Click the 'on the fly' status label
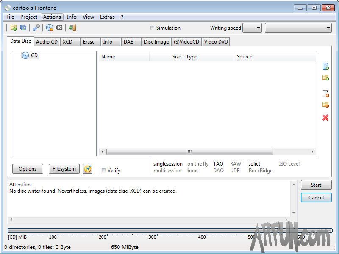The width and height of the screenshot is (339, 254). (x=198, y=164)
